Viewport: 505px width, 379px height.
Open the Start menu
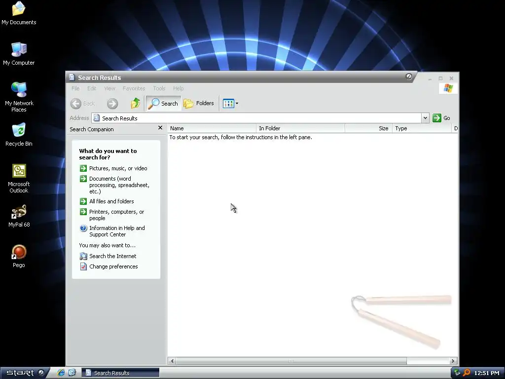pos(24,373)
